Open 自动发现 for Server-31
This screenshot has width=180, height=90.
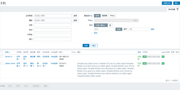(46, 57)
